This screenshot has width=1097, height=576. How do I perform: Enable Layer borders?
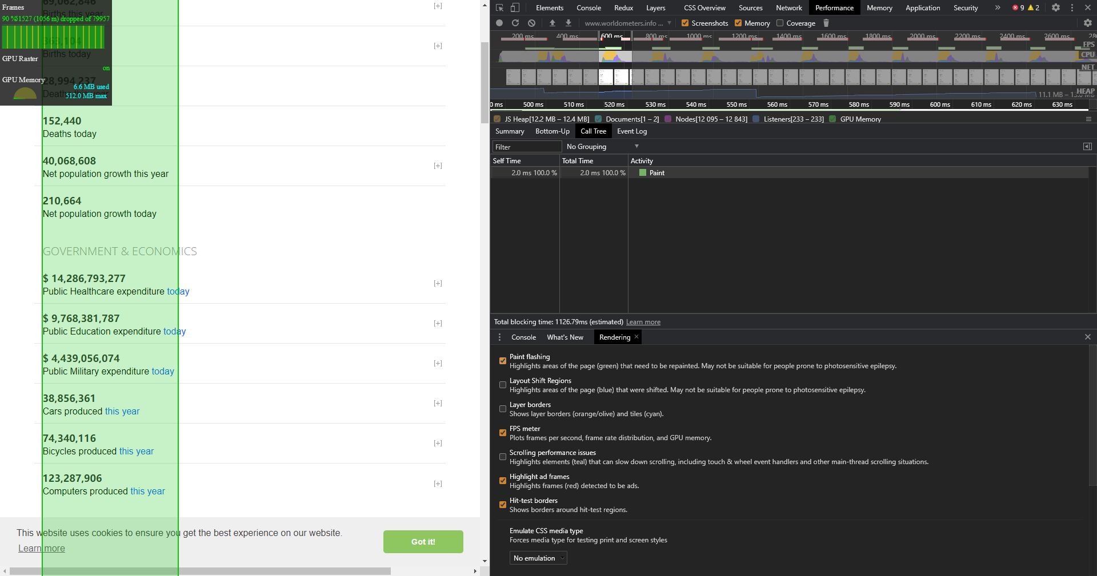click(503, 409)
